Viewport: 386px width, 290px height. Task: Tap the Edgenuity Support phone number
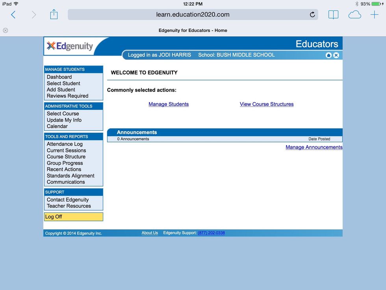(x=211, y=233)
